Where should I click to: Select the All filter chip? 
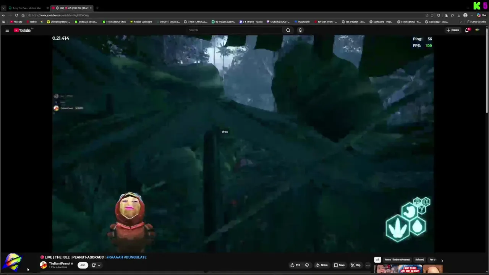(x=377, y=260)
